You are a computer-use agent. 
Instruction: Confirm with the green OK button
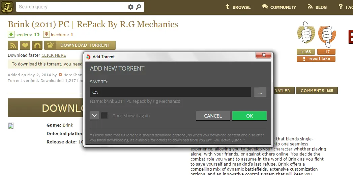[x=249, y=116]
